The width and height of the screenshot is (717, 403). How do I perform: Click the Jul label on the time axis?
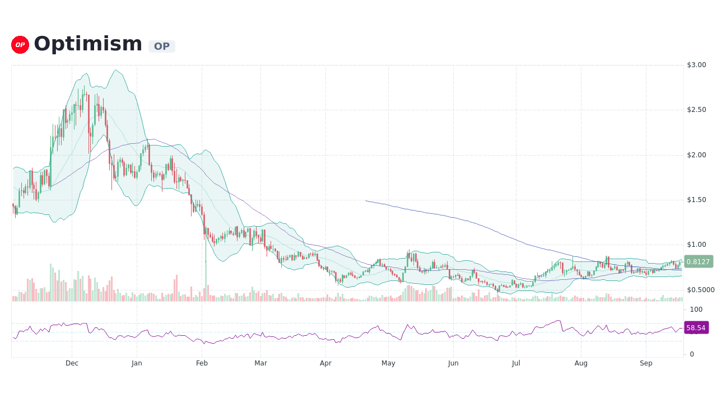[515, 363]
